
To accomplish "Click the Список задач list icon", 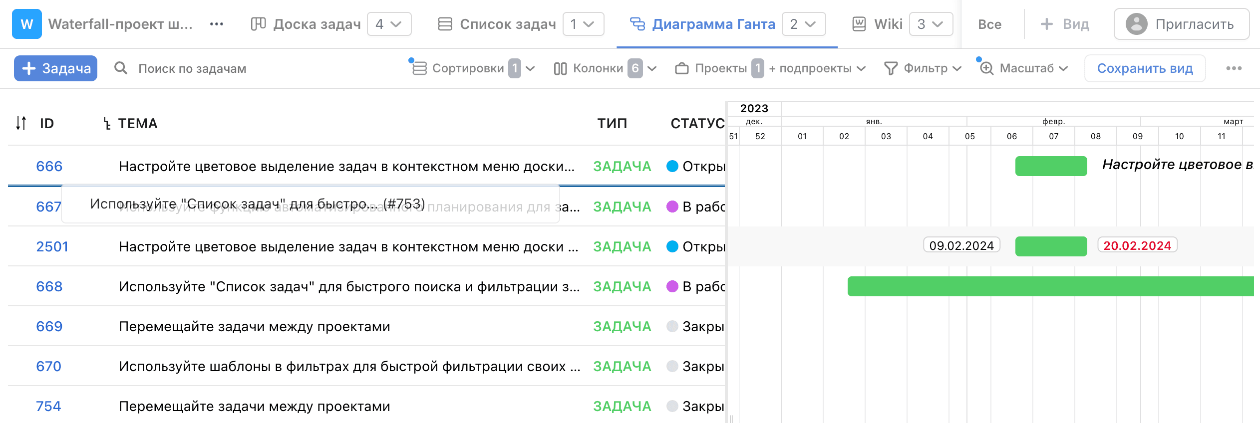I will coord(445,24).
